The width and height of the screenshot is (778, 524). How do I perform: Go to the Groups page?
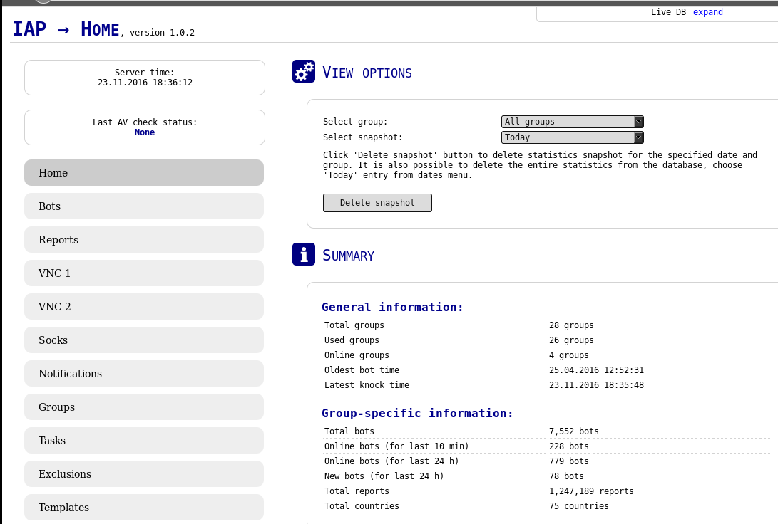144,407
